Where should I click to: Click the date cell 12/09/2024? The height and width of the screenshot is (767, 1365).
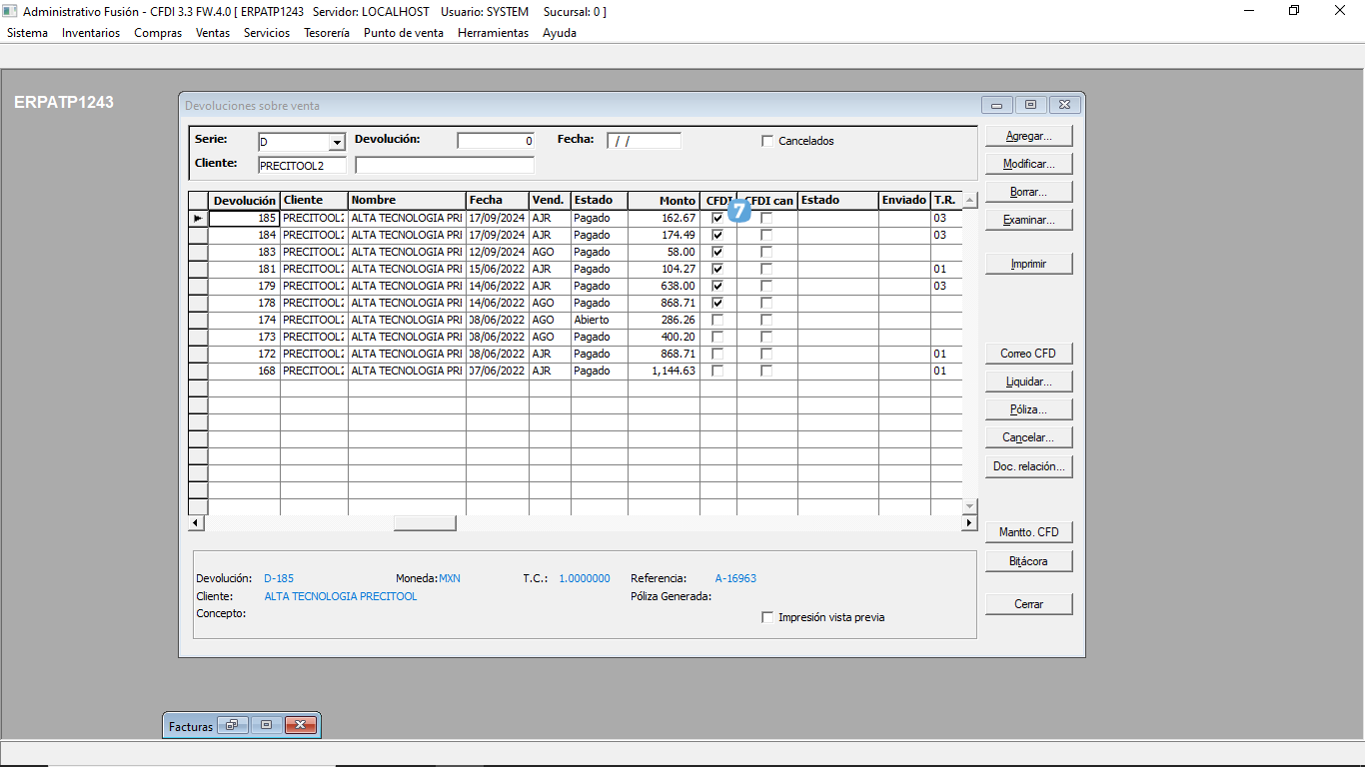click(x=498, y=252)
